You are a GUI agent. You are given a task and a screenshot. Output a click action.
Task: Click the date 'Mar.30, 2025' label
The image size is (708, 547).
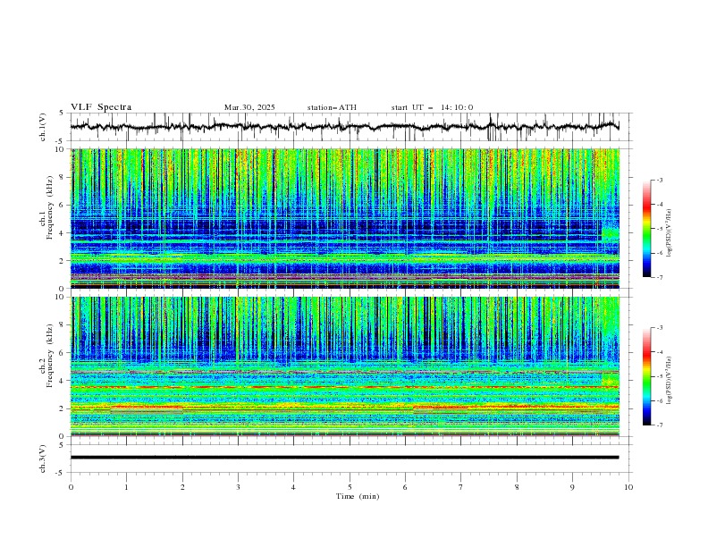pos(249,107)
